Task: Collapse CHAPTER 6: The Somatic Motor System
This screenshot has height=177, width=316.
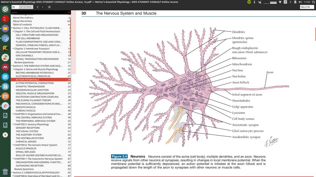Action: pyautogui.click(x=13, y=145)
